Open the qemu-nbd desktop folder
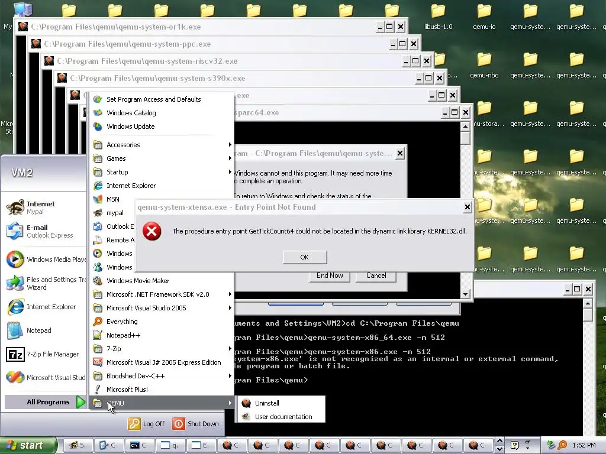This screenshot has width=606, height=454. (484, 65)
